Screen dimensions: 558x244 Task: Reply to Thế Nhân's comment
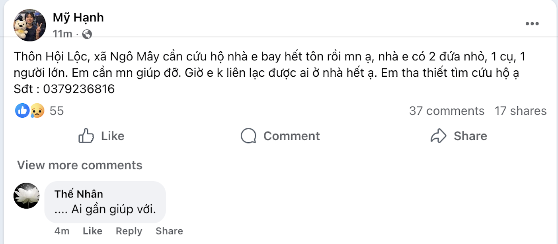[x=129, y=231]
